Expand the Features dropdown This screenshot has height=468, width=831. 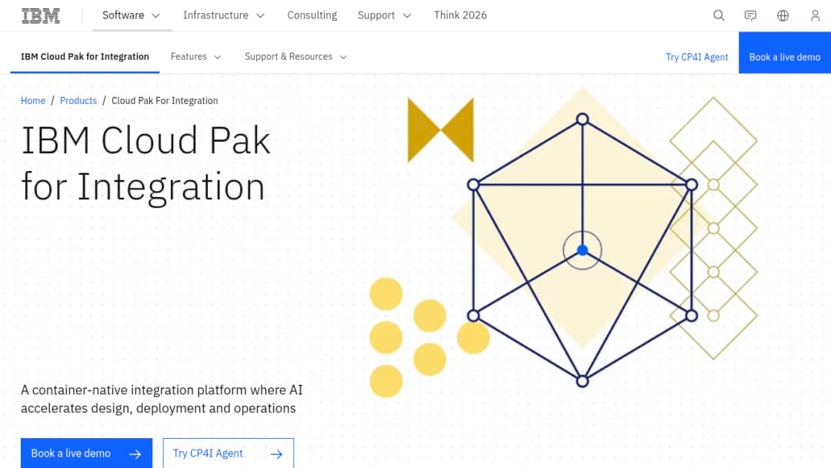click(x=195, y=57)
